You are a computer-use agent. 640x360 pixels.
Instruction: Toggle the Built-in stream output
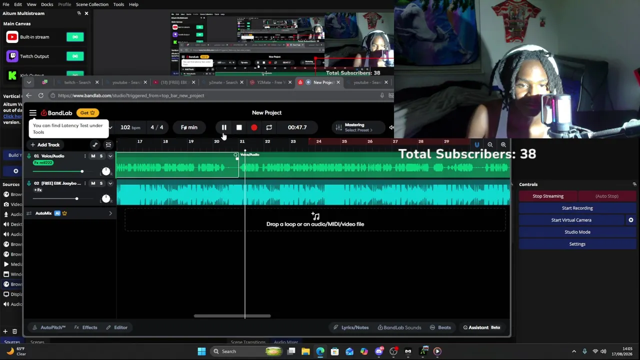coord(75,37)
